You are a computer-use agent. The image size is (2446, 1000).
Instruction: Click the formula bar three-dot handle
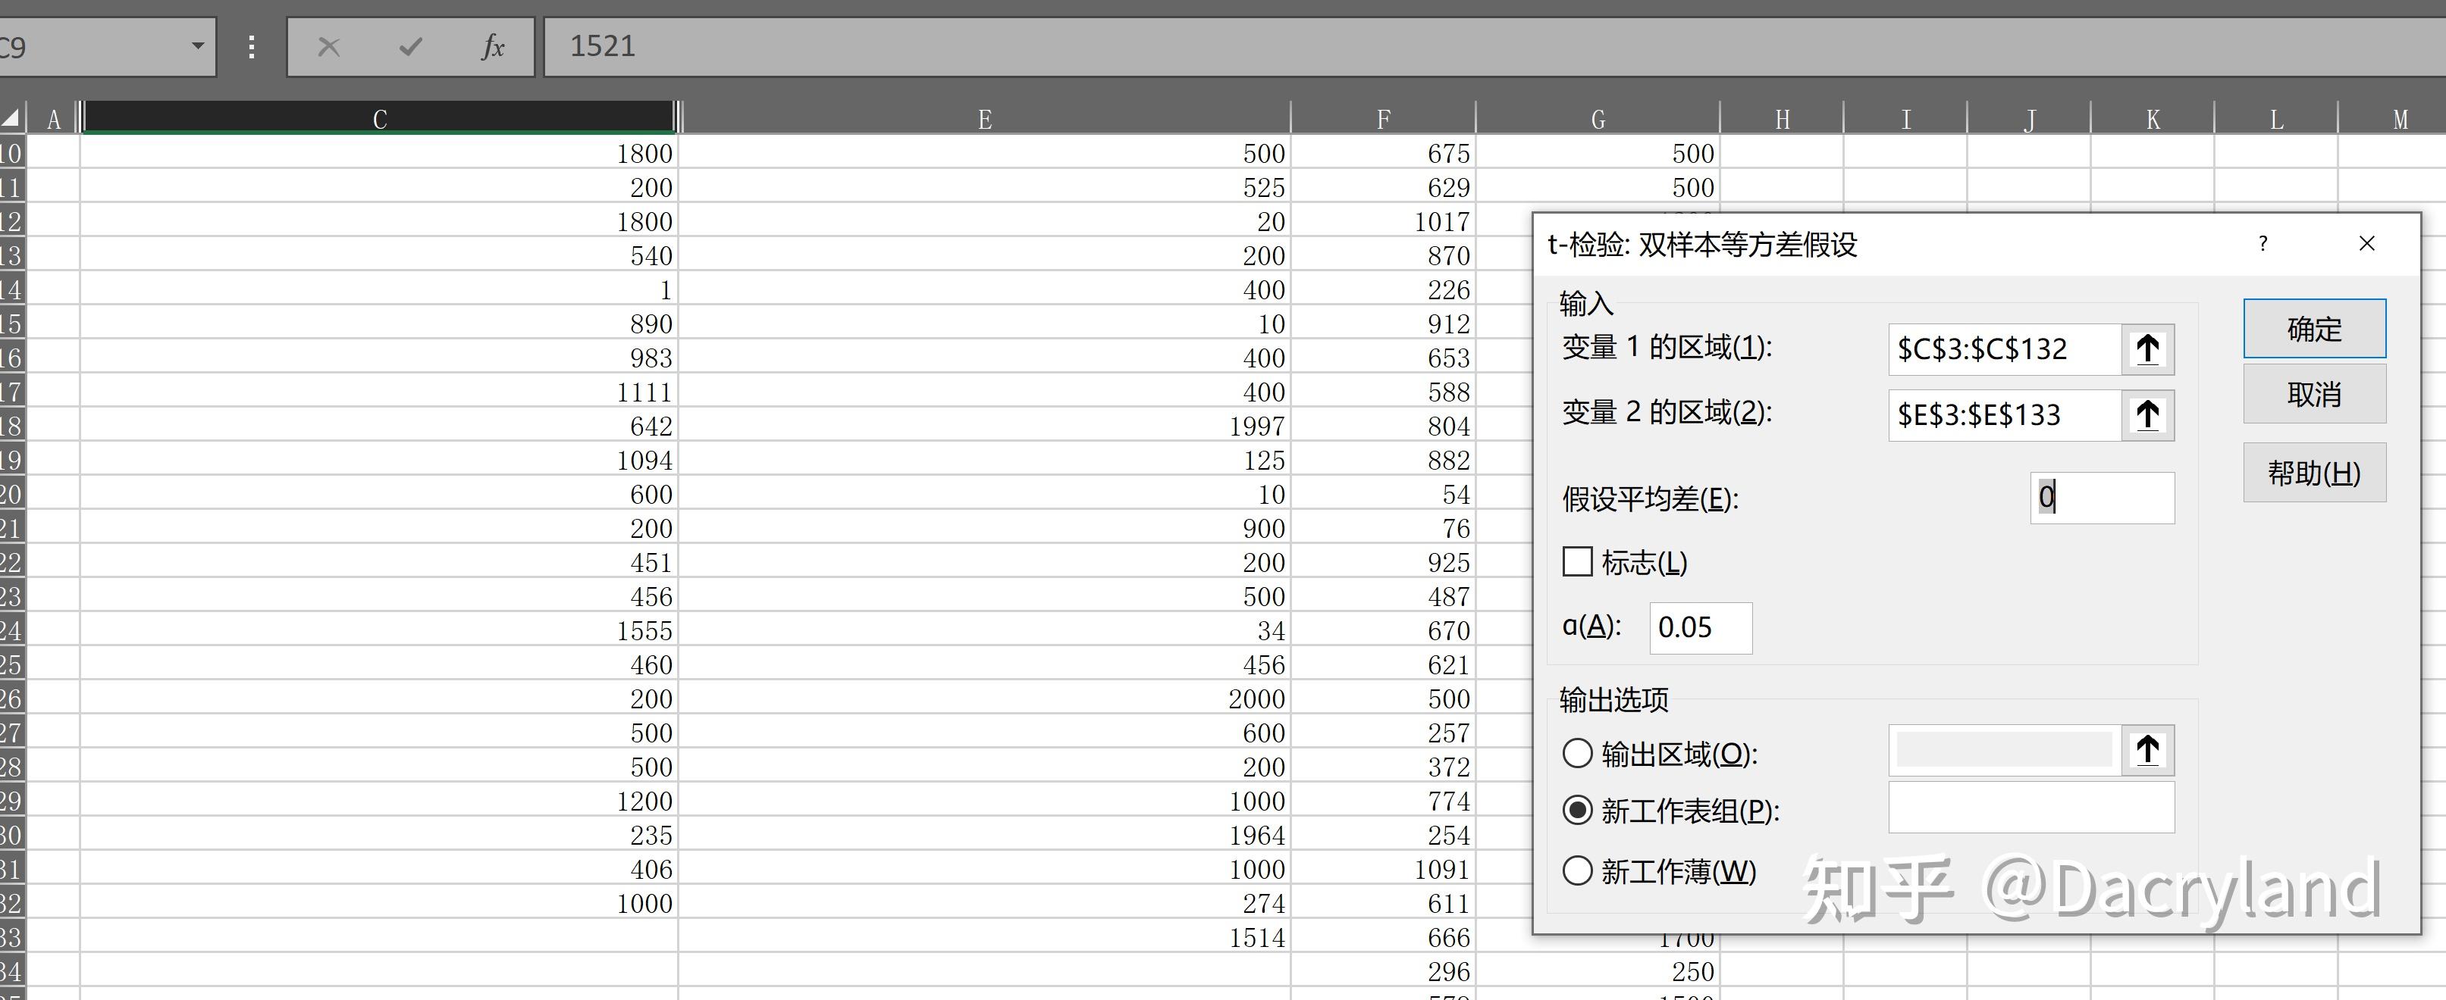click(x=252, y=46)
